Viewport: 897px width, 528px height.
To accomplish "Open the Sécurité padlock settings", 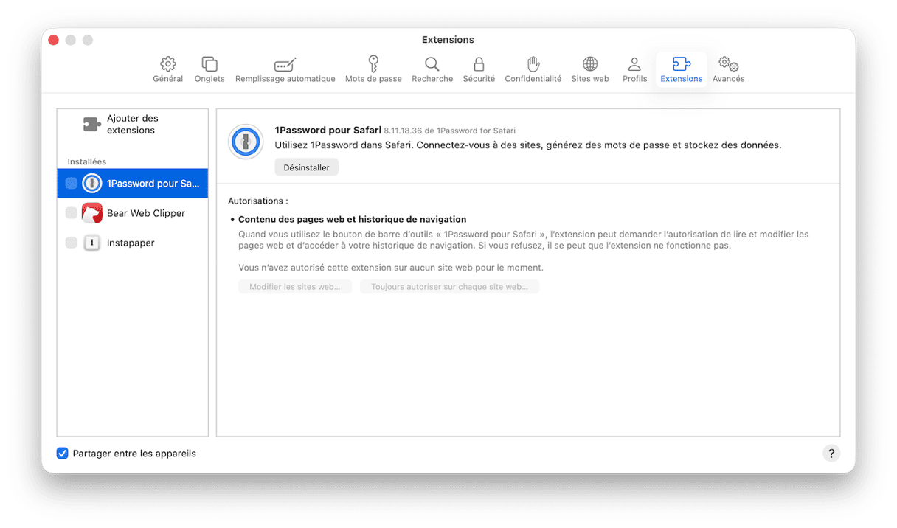I will 479,64.
